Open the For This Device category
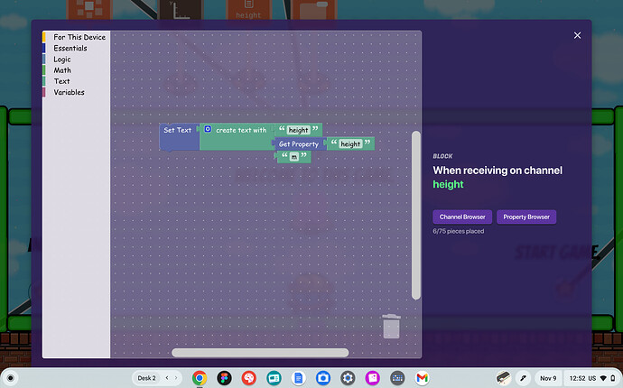This screenshot has width=623, height=388. 79,37
